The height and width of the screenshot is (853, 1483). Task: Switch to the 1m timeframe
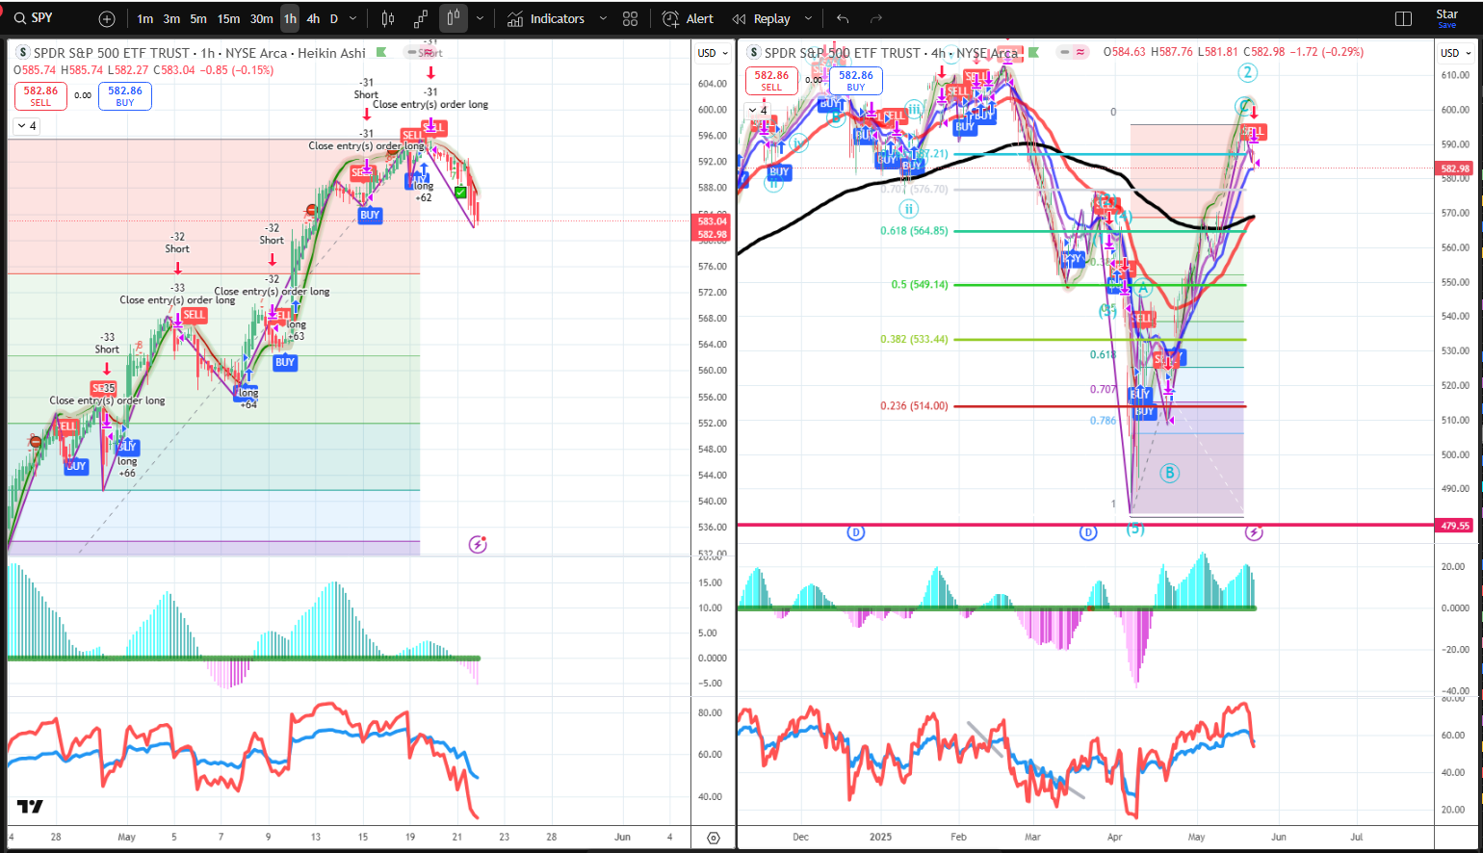144,18
